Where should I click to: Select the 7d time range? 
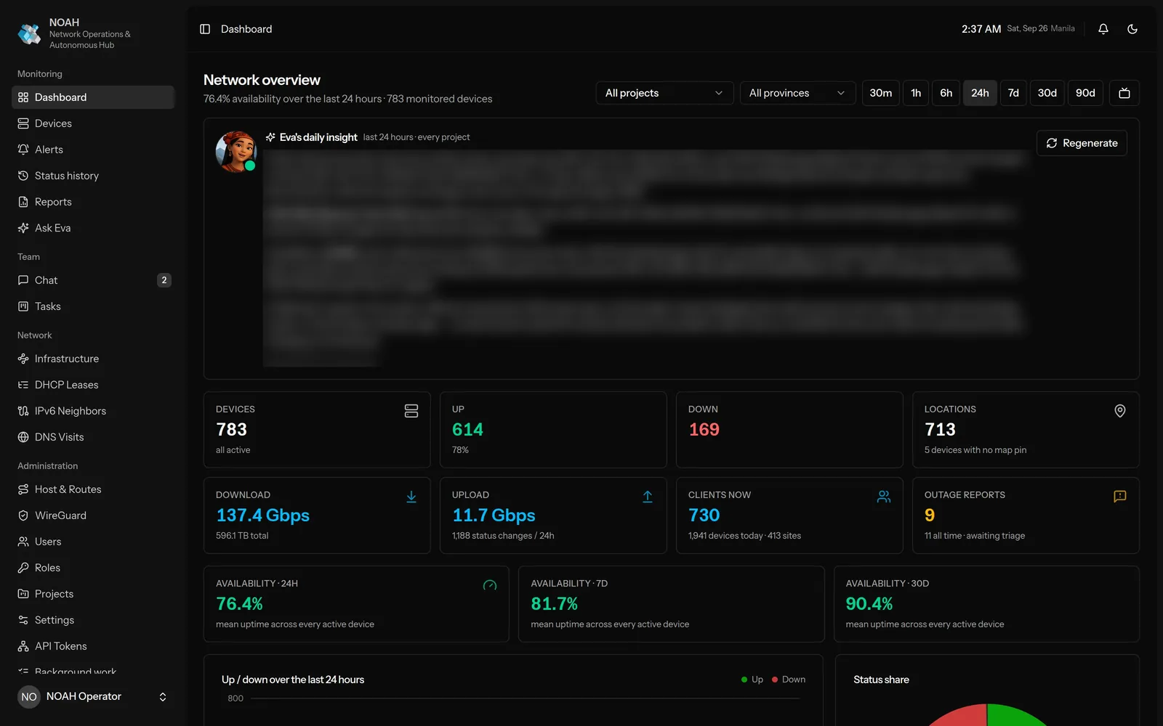tap(1013, 93)
